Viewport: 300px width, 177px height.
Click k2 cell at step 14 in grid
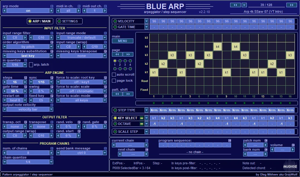pyautogui.click(x=272, y=64)
